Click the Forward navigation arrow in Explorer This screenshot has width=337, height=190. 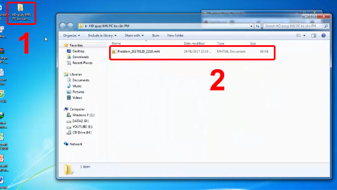70,26
